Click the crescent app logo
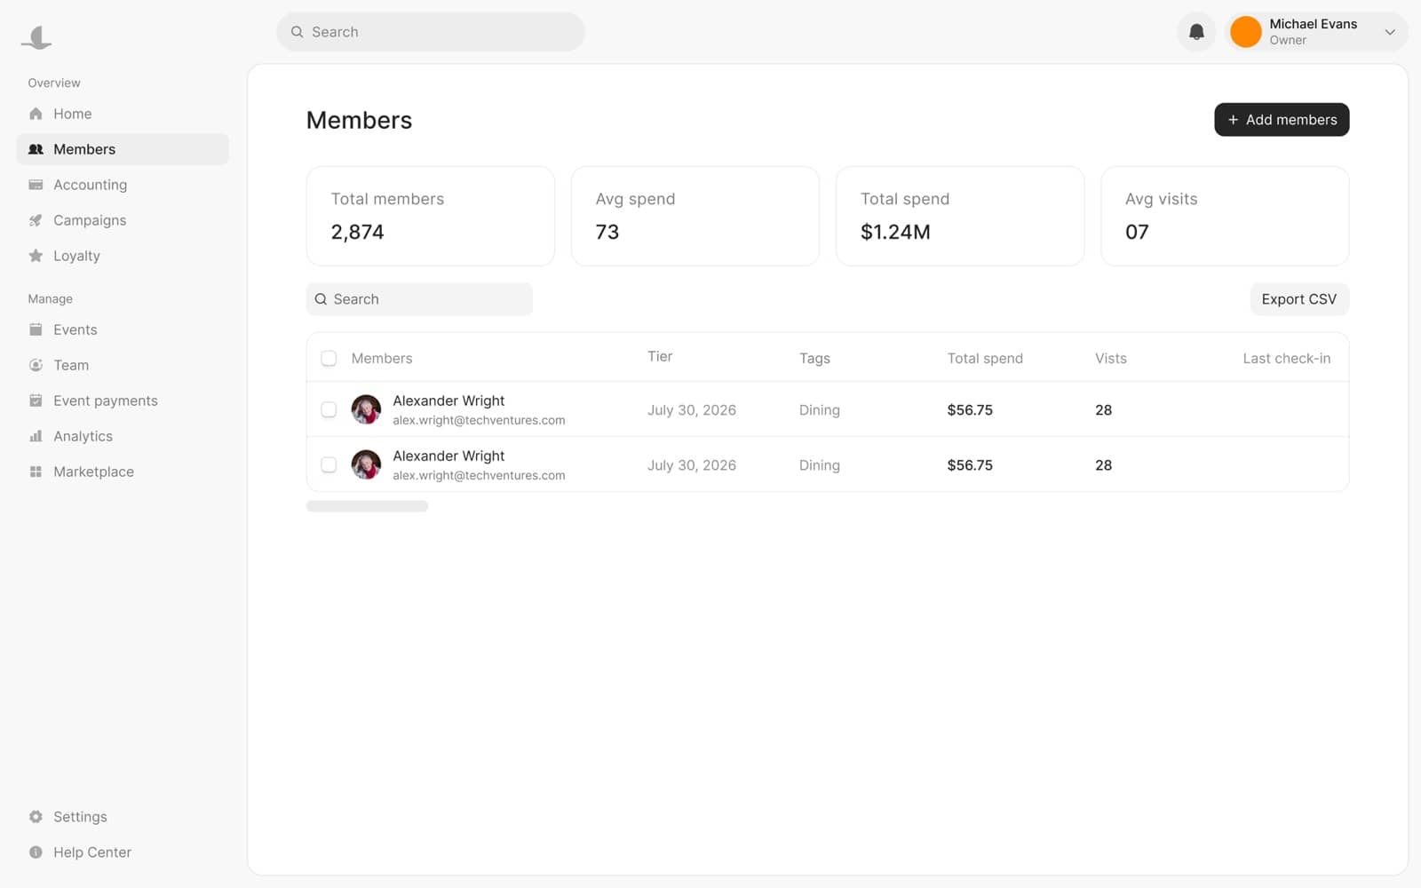1421x888 pixels. click(x=36, y=36)
